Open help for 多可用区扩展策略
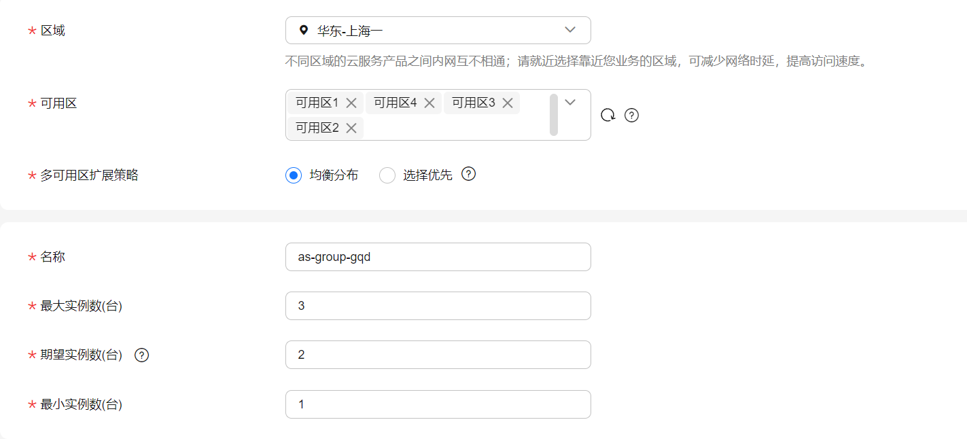This screenshot has width=967, height=439. click(x=468, y=174)
